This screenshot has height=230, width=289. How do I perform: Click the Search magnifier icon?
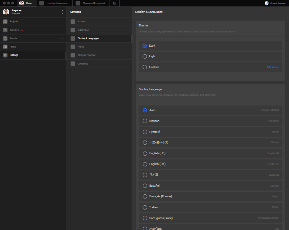tap(5, 38)
